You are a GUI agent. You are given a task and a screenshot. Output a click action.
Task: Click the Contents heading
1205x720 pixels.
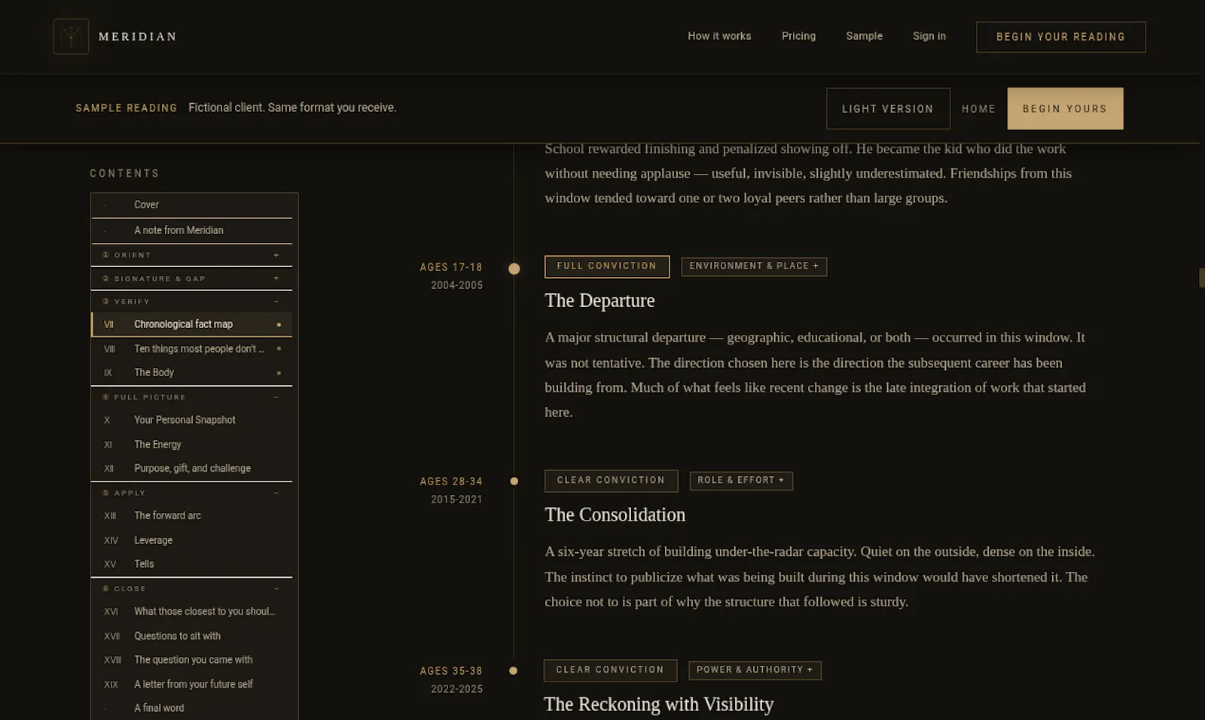125,174
